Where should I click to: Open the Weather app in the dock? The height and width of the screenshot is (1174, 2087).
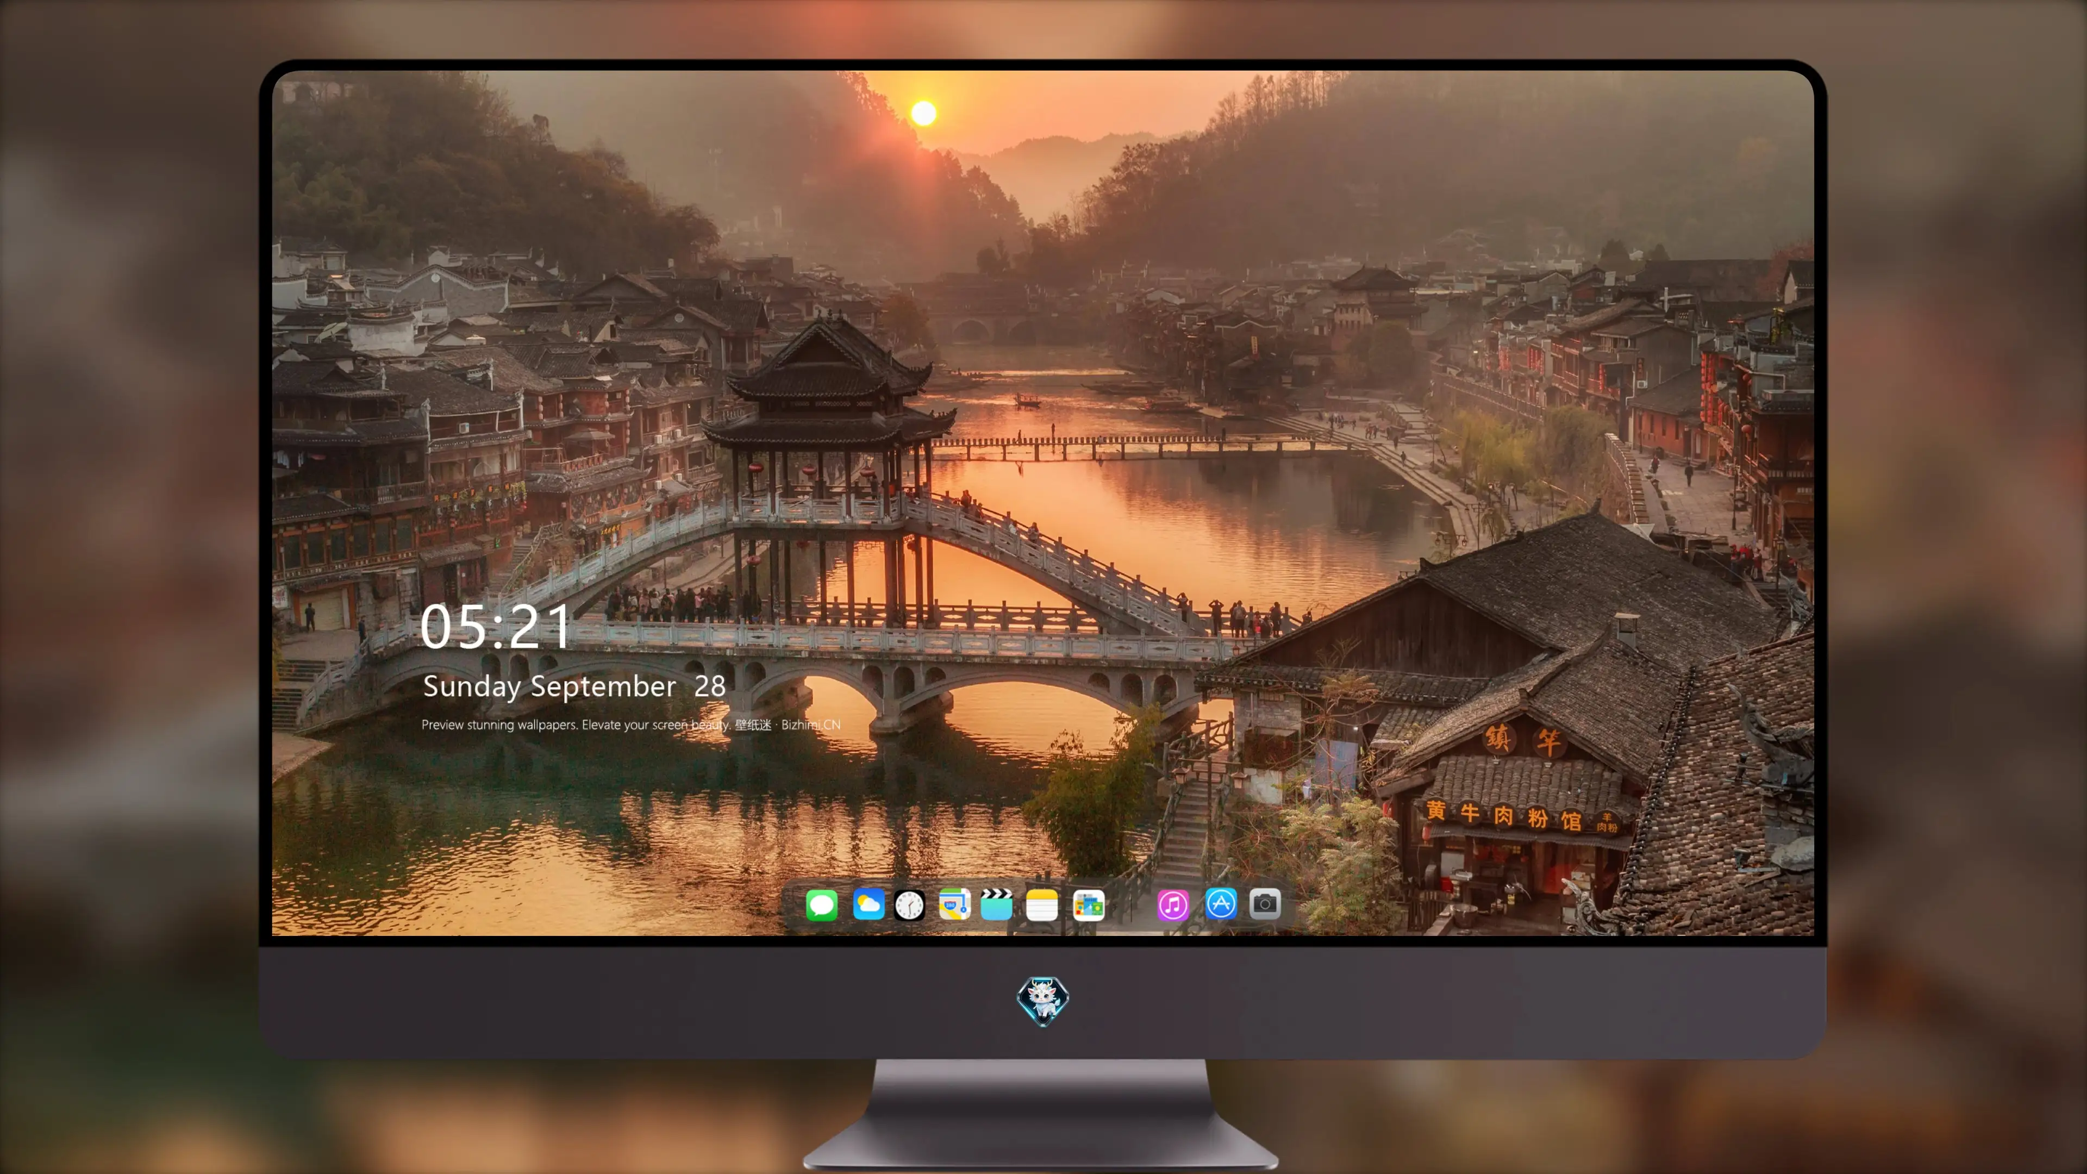pos(868,904)
